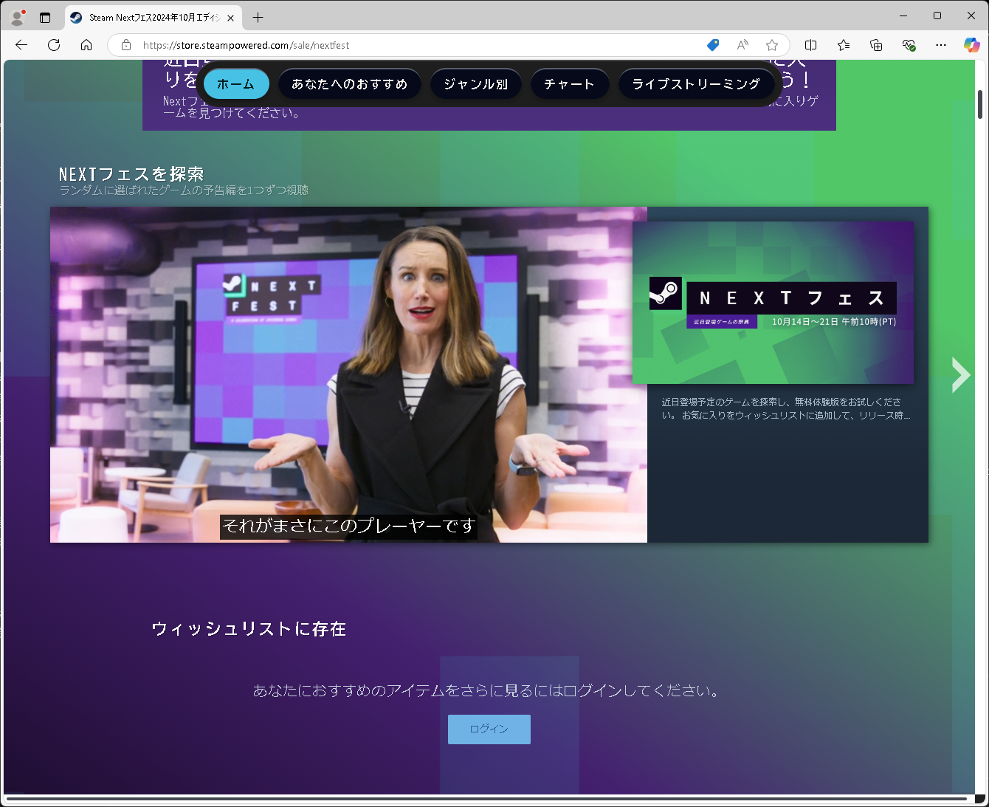Screen dimensions: 989x807
Task: Advance the carousel with the right arrow
Action: click(960, 375)
